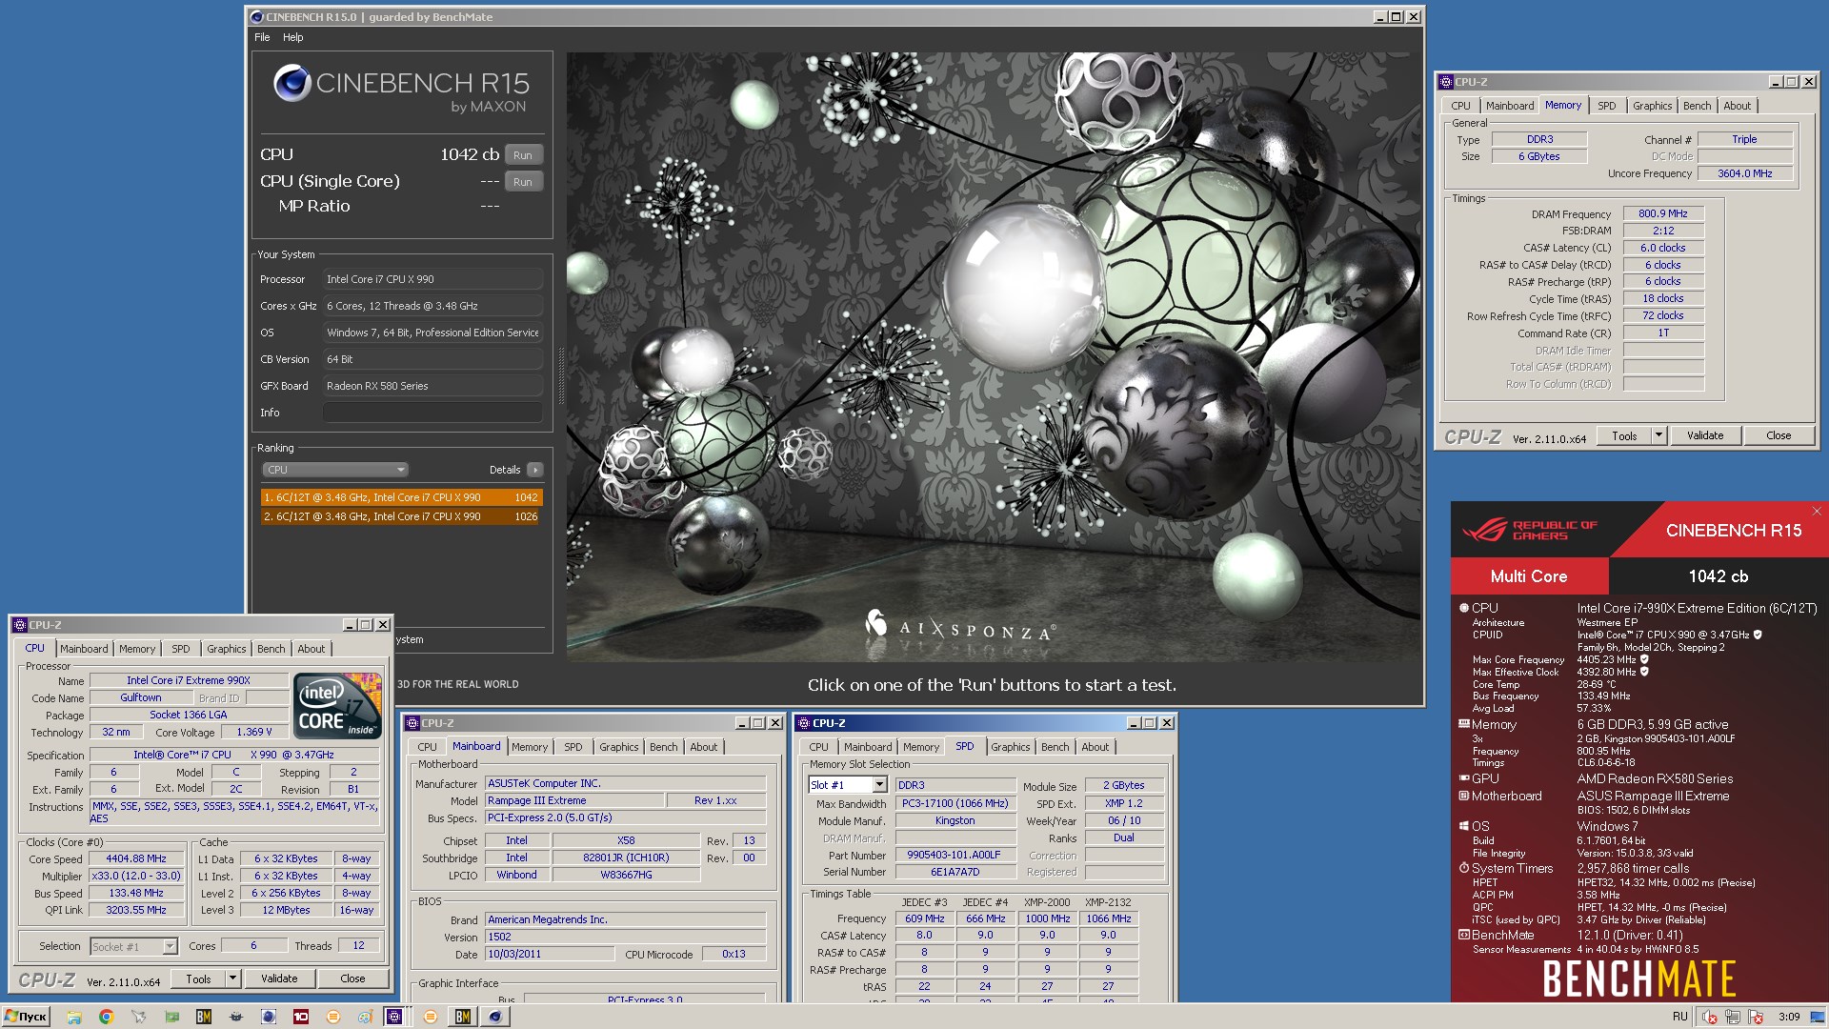Run the multi-core CPU test

click(523, 155)
